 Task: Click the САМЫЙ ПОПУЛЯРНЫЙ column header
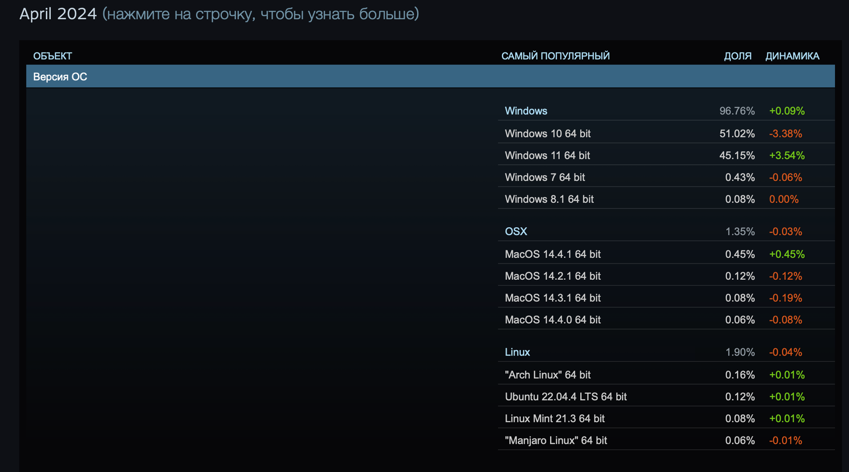point(555,56)
